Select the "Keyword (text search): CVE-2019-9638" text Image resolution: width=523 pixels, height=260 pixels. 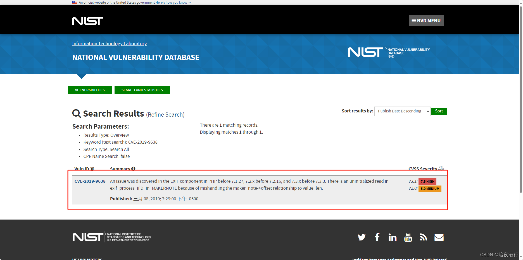[x=120, y=142]
